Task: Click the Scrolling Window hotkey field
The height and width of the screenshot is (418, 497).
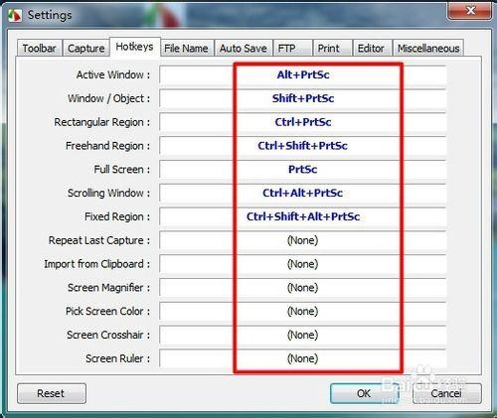Action: [302, 193]
